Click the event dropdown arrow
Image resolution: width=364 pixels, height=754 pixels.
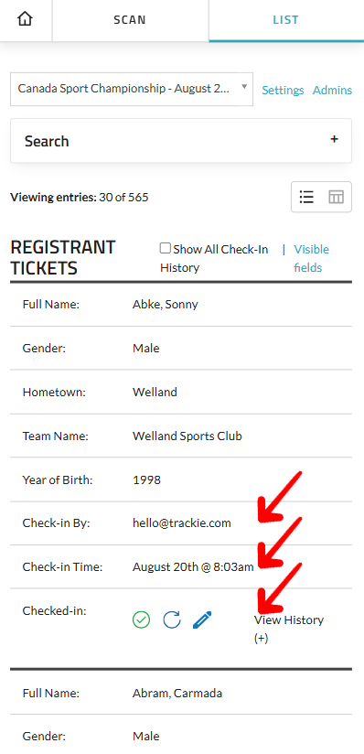(244, 87)
